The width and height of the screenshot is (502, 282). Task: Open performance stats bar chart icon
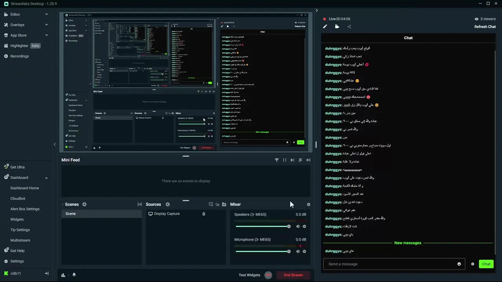[x=63, y=275]
